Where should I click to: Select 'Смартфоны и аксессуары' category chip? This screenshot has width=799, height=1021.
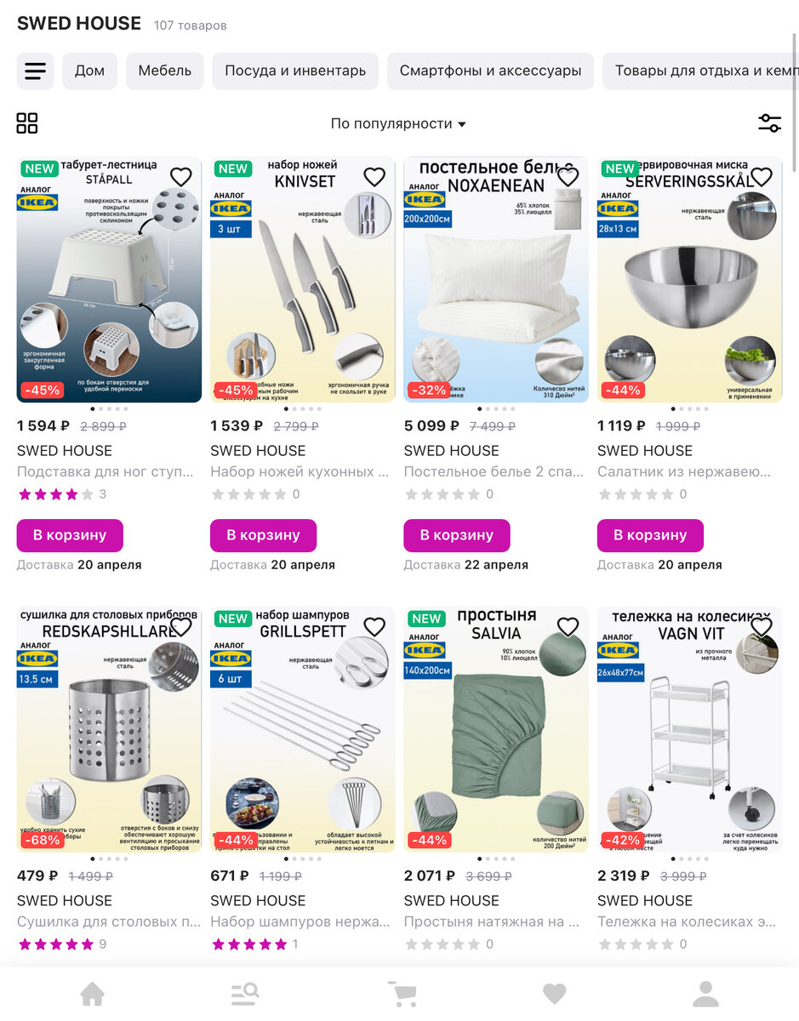pyautogui.click(x=491, y=71)
